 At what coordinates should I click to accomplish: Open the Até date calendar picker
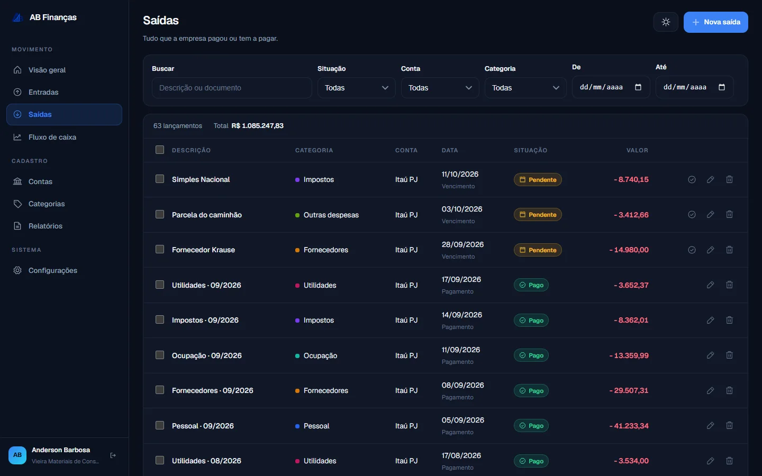[x=722, y=87]
